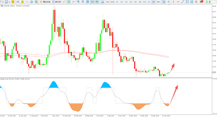Zoom out of the chart

[83, 2]
